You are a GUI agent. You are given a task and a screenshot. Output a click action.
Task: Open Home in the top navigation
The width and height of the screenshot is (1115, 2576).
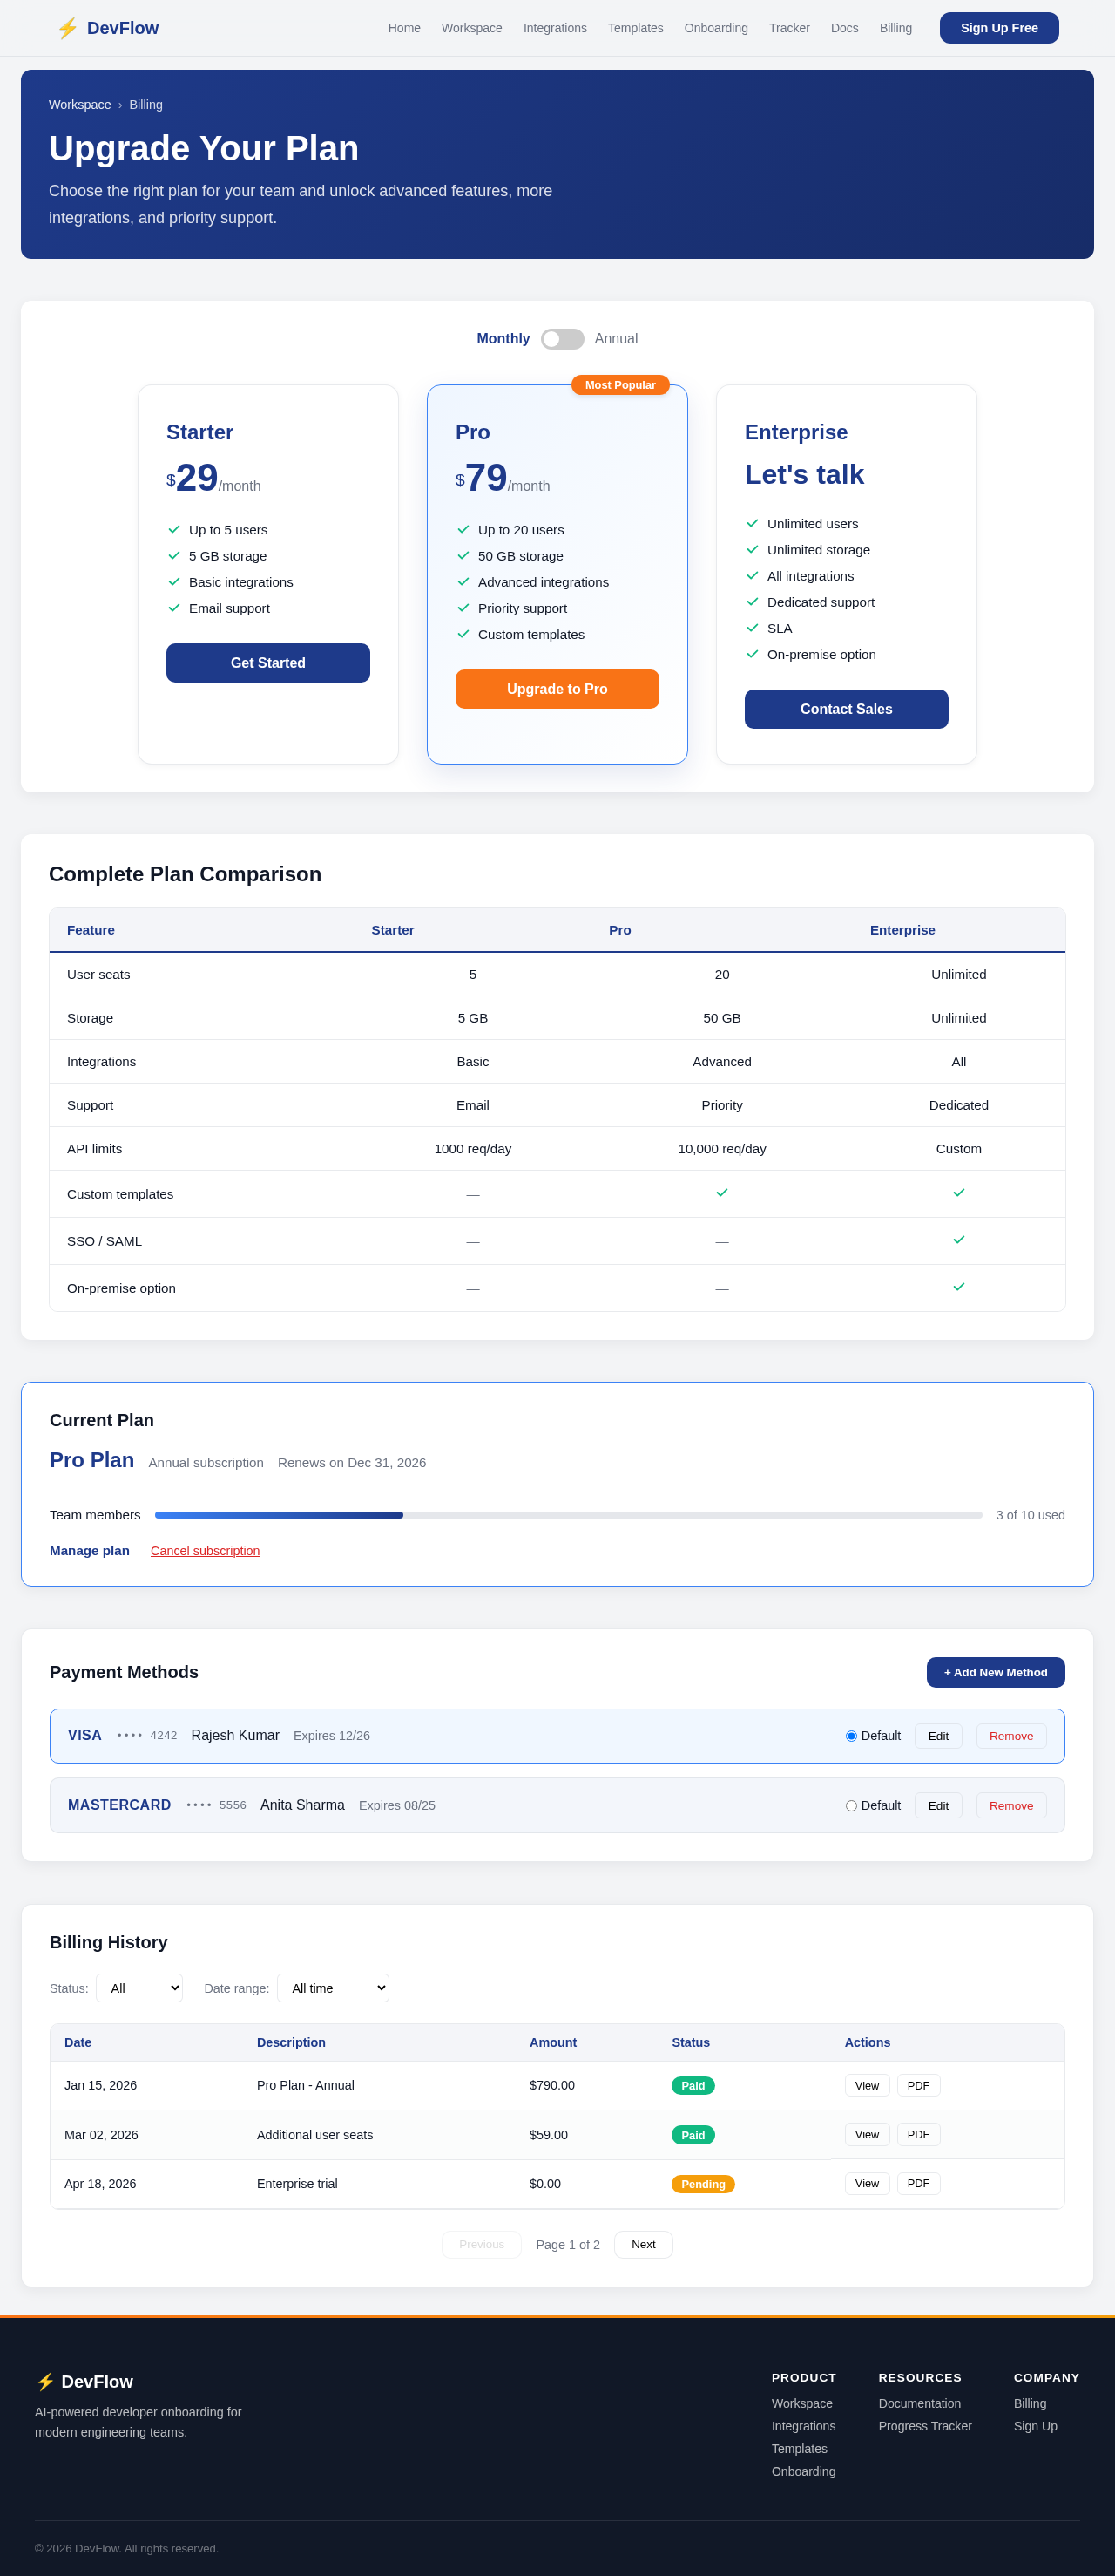(405, 28)
